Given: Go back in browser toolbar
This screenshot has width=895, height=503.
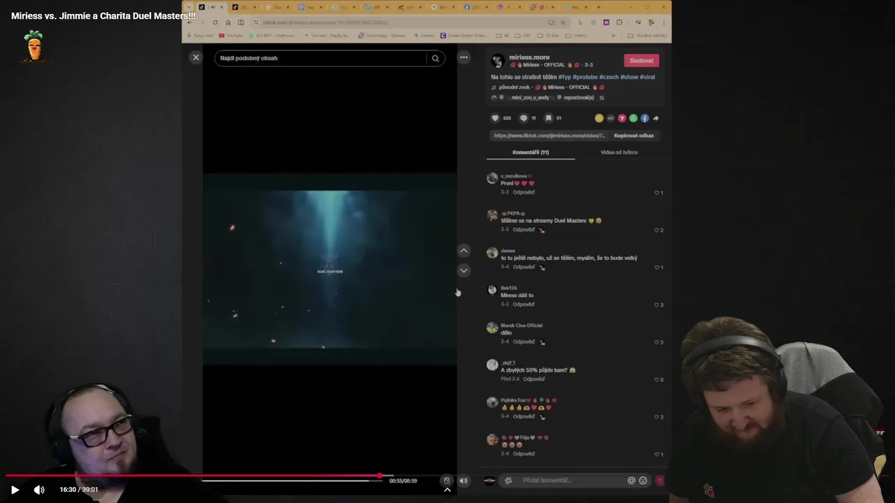Looking at the screenshot, I should pyautogui.click(x=189, y=22).
